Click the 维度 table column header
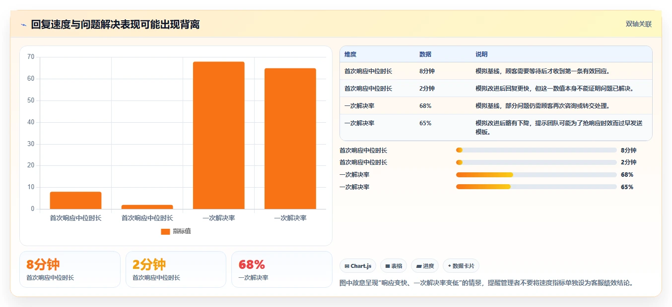 tap(350, 54)
